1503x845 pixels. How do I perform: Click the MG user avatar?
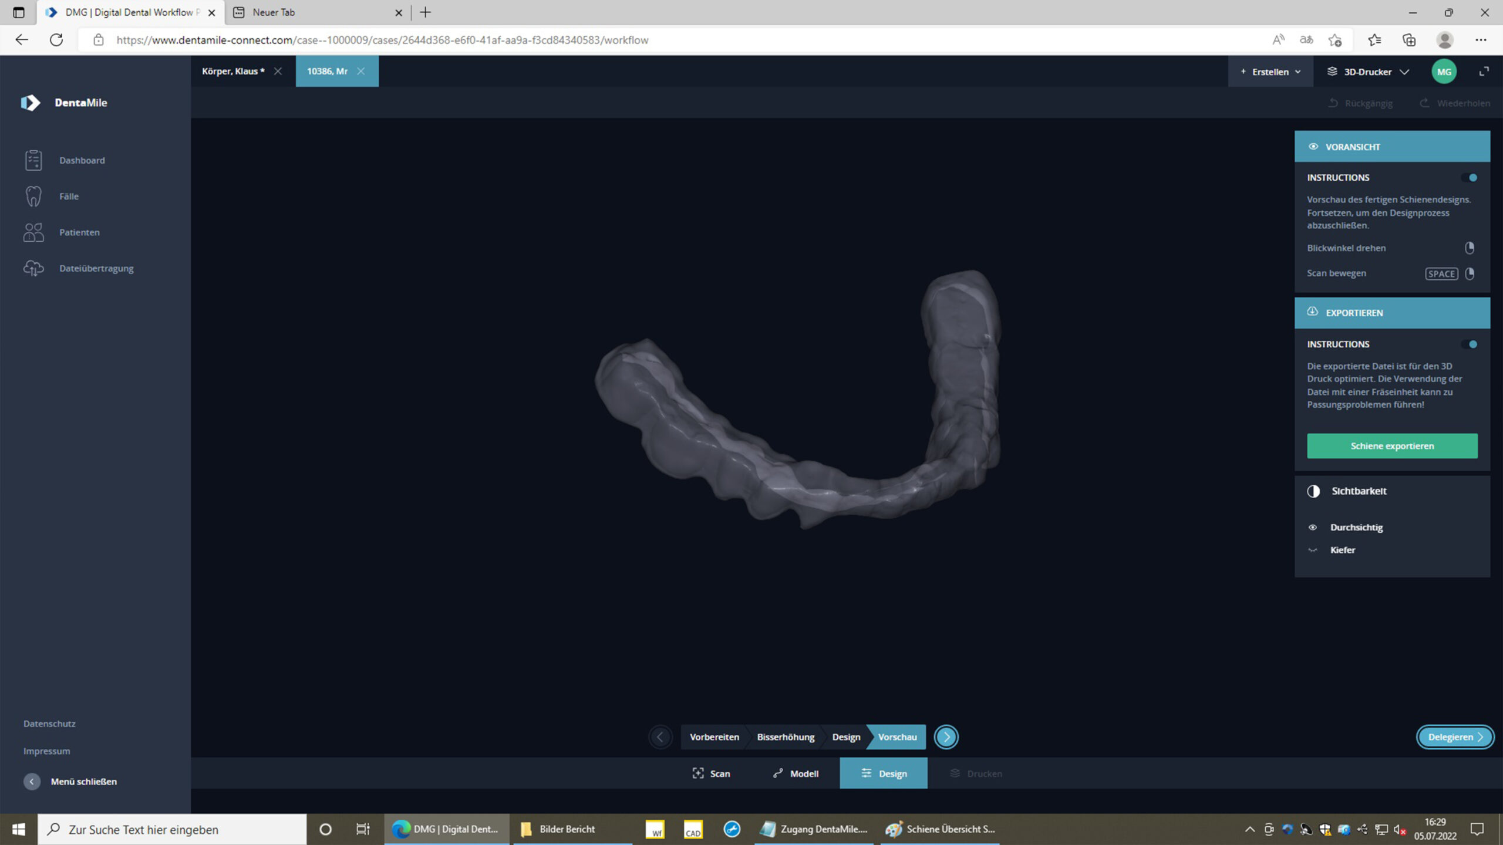(x=1444, y=72)
